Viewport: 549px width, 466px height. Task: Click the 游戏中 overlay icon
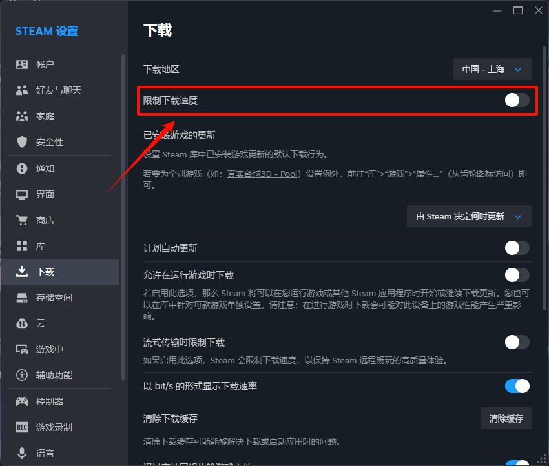pyautogui.click(x=22, y=349)
